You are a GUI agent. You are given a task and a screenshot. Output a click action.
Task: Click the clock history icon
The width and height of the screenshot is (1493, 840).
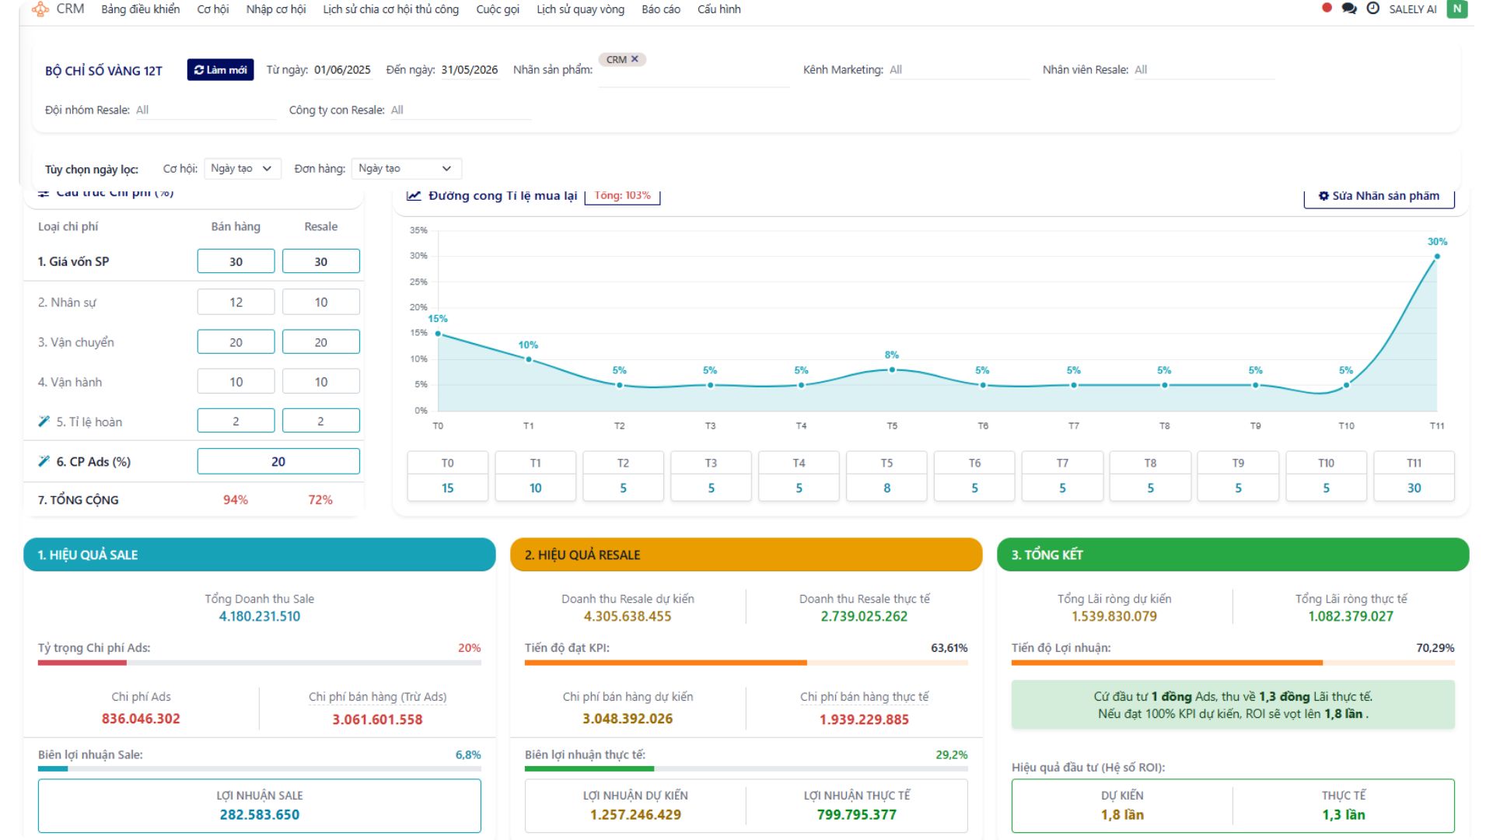pos(1373,9)
